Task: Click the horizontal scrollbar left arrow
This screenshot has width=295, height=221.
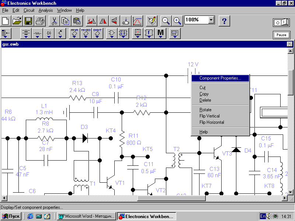Action: [x=4, y=198]
